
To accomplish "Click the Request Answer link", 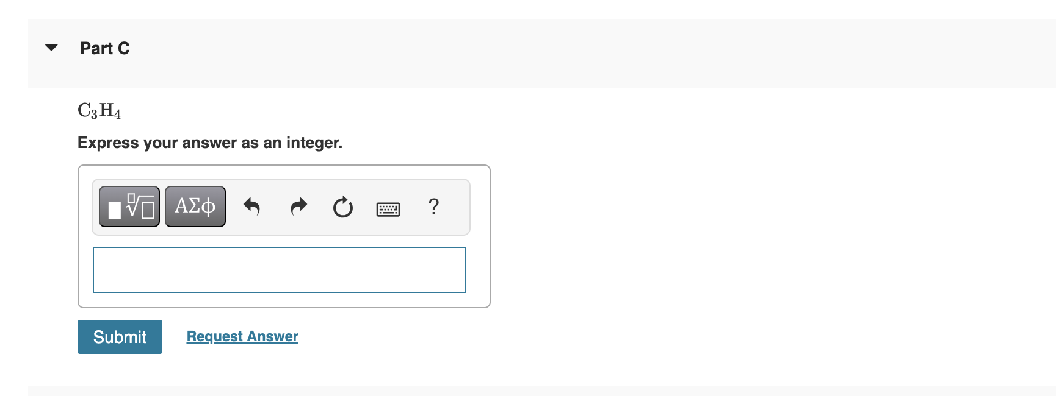I will pyautogui.click(x=242, y=336).
